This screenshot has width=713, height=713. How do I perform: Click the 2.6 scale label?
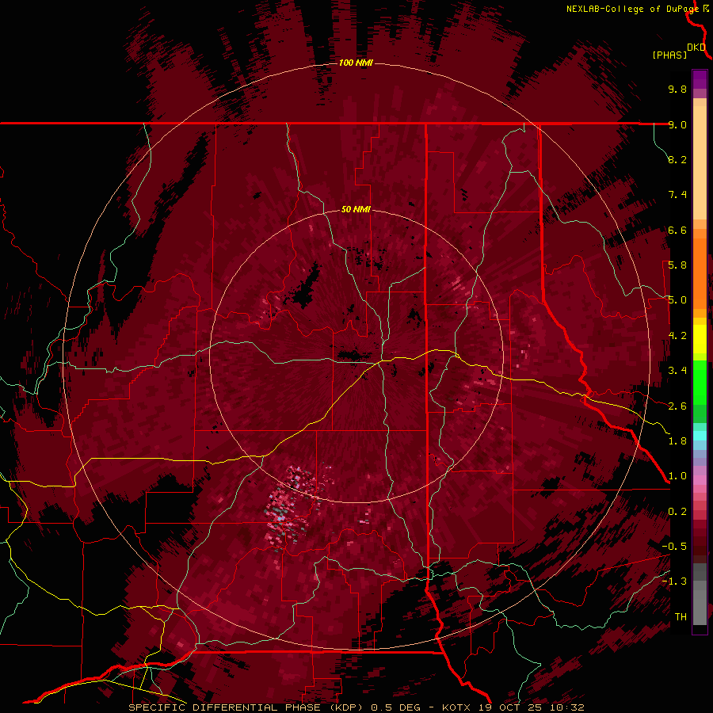tap(677, 406)
